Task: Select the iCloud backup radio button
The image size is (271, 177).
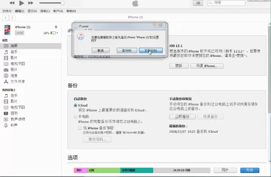Action: [x=75, y=105]
